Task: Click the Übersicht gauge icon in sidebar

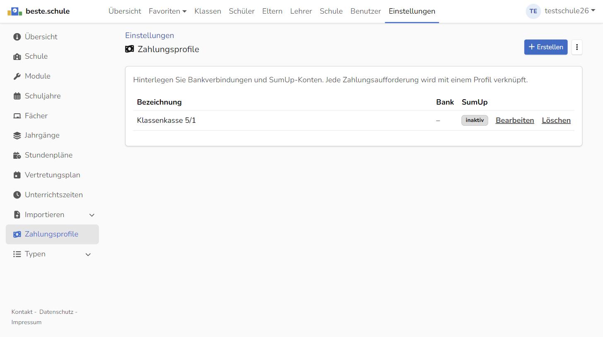Action: (x=17, y=37)
